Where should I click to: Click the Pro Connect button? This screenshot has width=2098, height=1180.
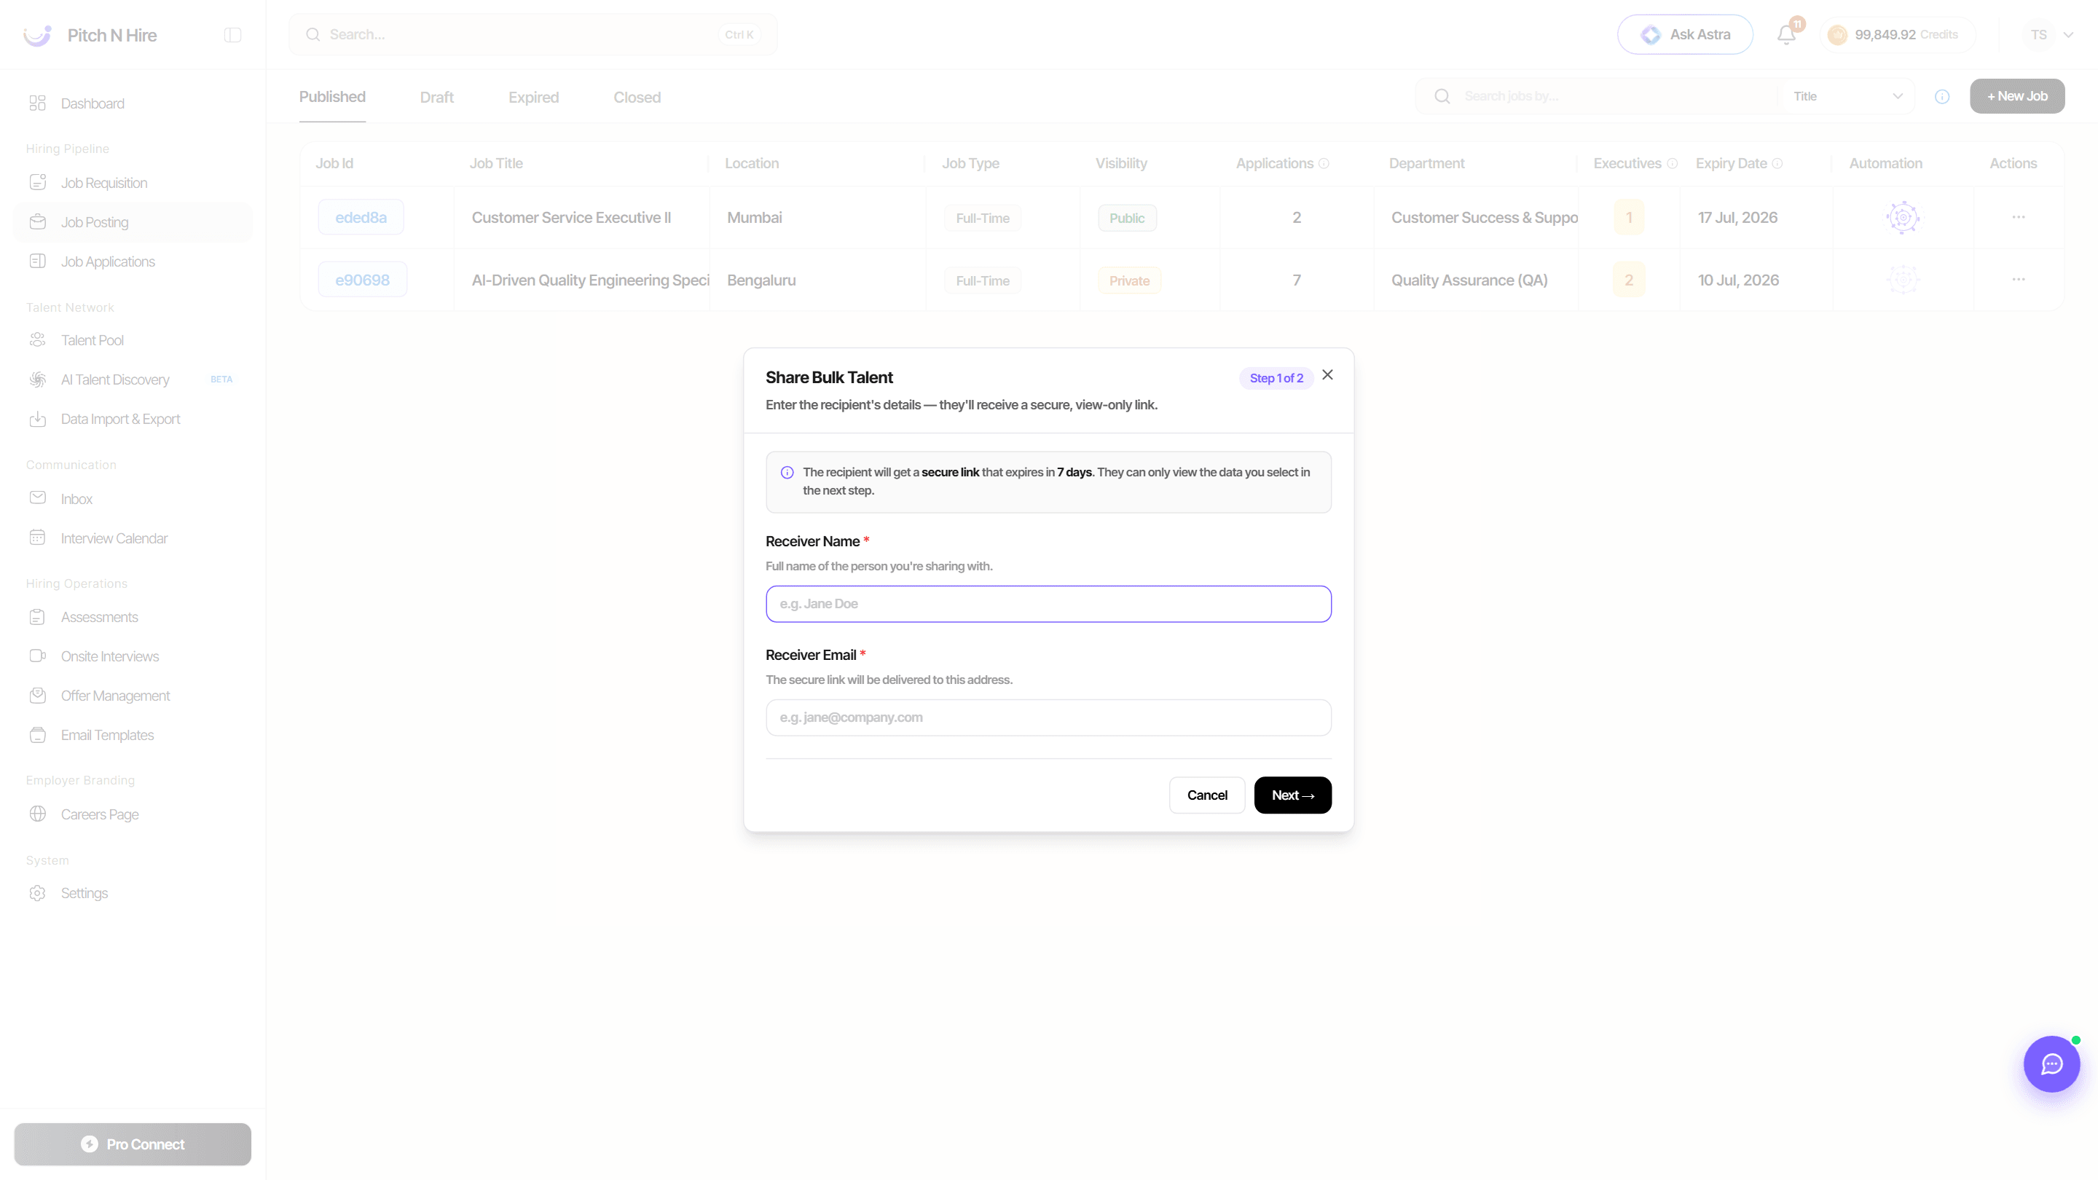tap(133, 1144)
